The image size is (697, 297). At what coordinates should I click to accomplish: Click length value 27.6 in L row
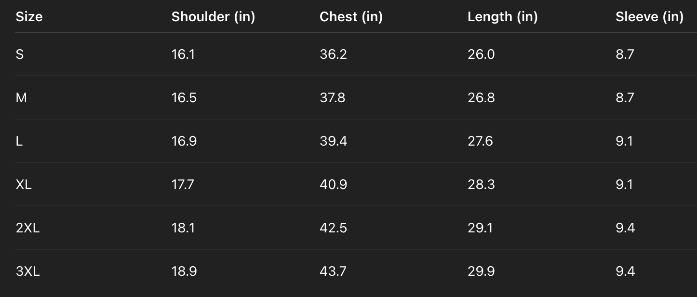(480, 141)
